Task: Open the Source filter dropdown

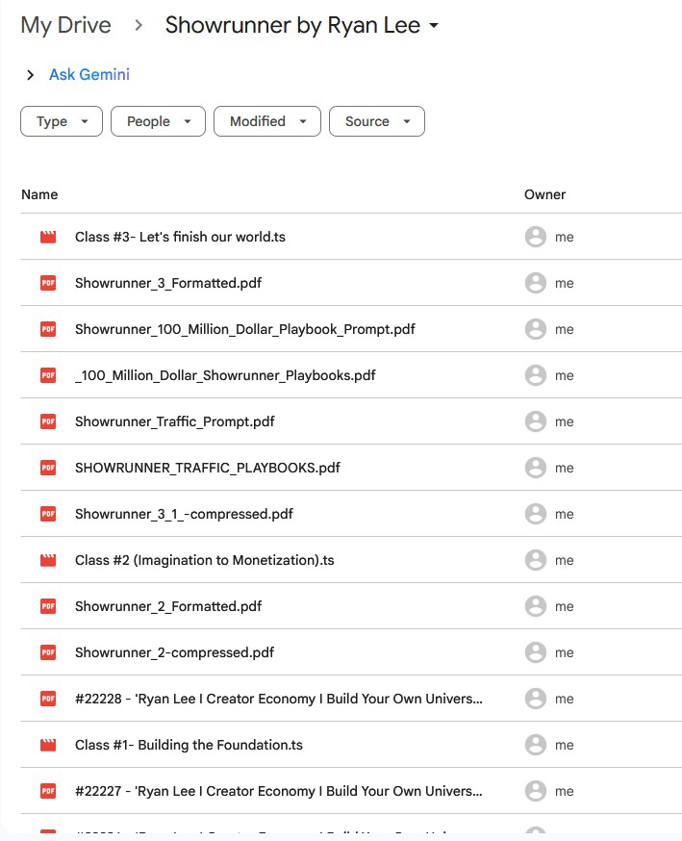Action: pyautogui.click(x=377, y=121)
